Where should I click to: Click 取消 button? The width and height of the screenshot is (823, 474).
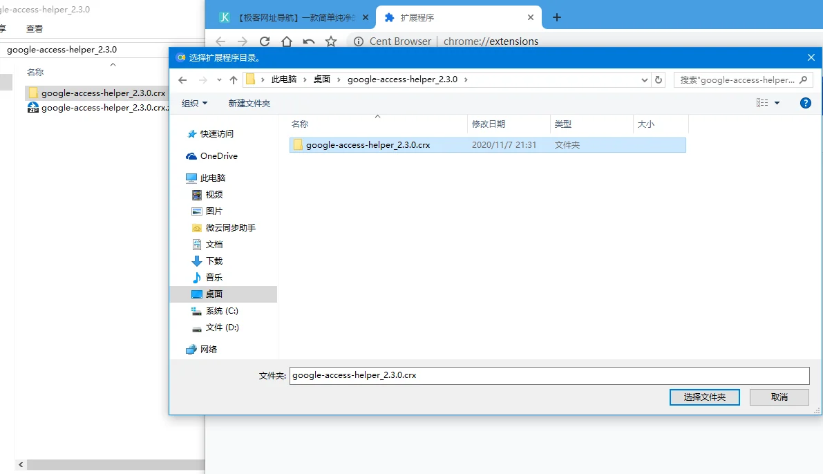779,397
